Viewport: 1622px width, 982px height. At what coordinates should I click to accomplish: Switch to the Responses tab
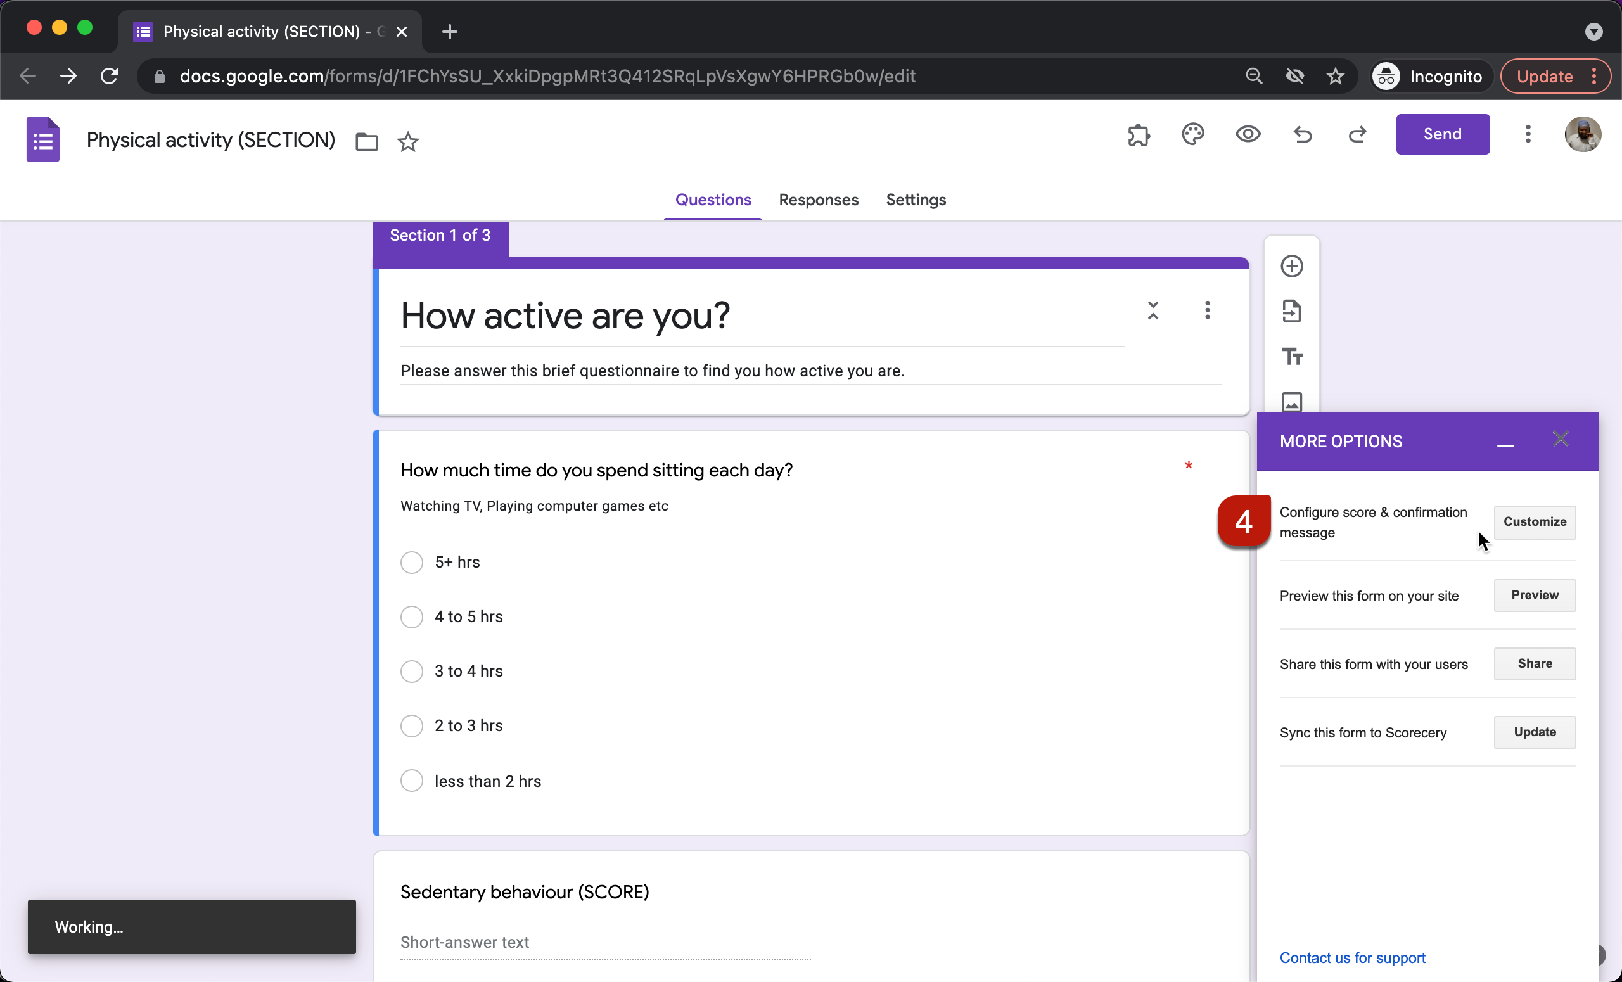(x=818, y=200)
